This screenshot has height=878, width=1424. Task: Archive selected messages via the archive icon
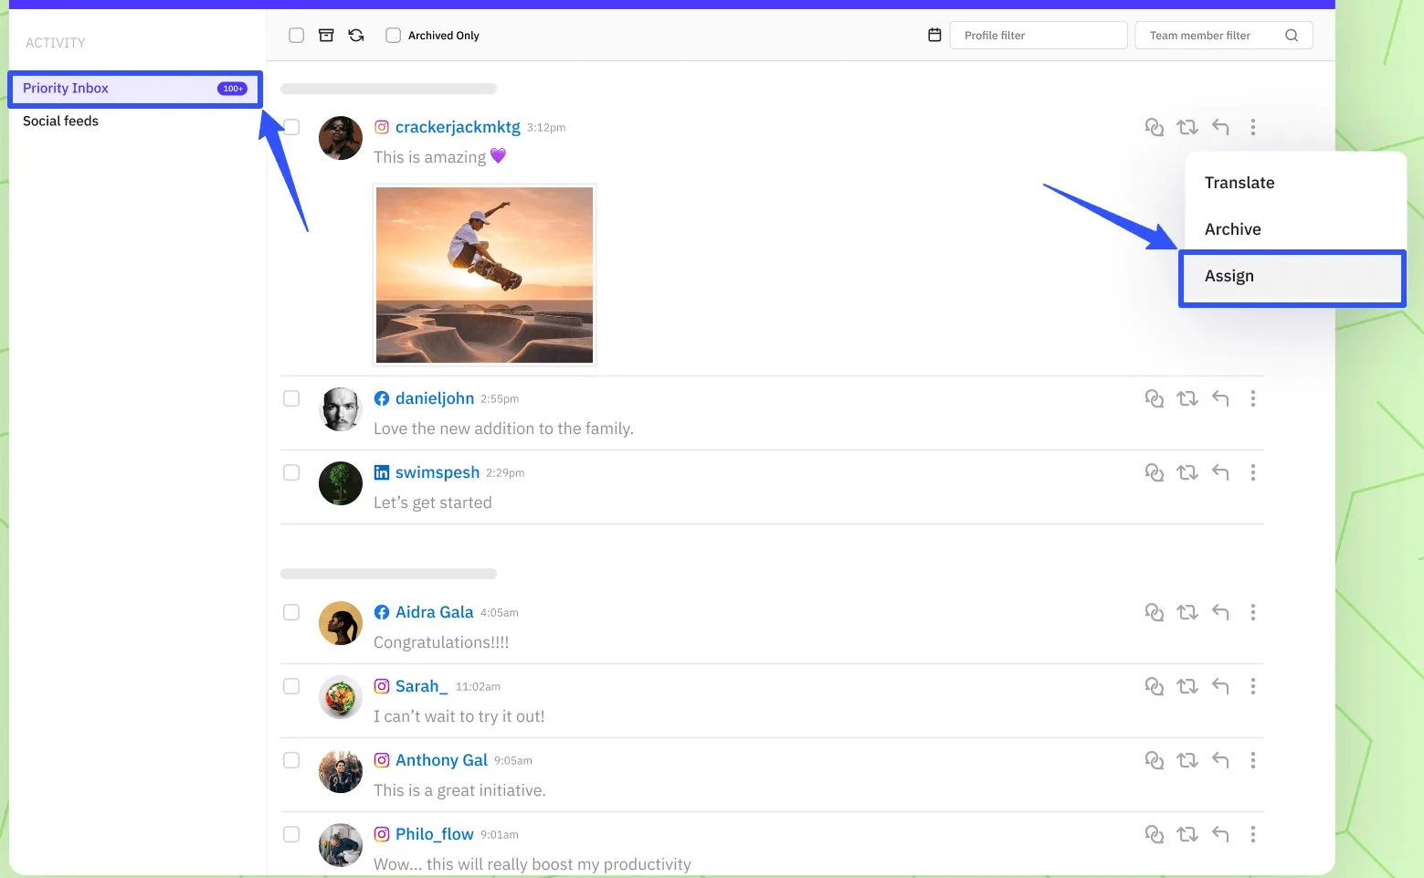tap(326, 35)
